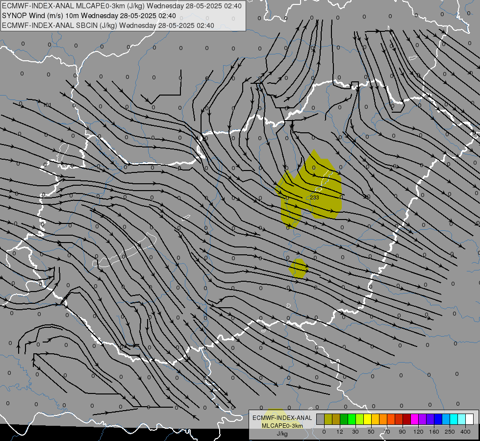Image resolution: width=480 pixels, height=441 pixels.
Task: Select the pure yellow legend swatch
Action: pos(367,419)
